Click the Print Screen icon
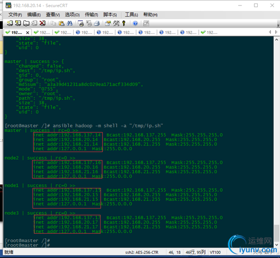Image resolution: width=280 pixels, height=258 pixels. point(81,23)
